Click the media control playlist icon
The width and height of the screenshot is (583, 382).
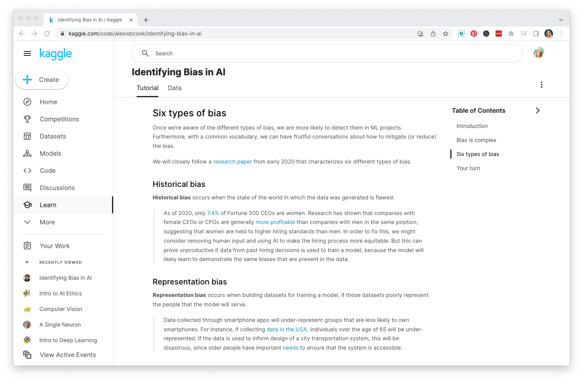pos(524,34)
